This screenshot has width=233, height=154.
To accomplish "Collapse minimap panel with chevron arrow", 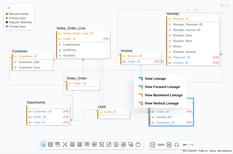I will tap(226, 6).
